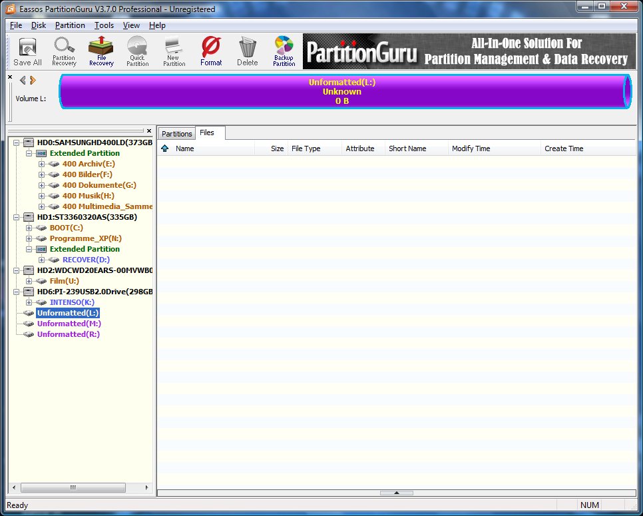Viewport: 643px width, 516px height.
Task: Click the PartitionGuru banner advertisement
Action: coord(469,51)
